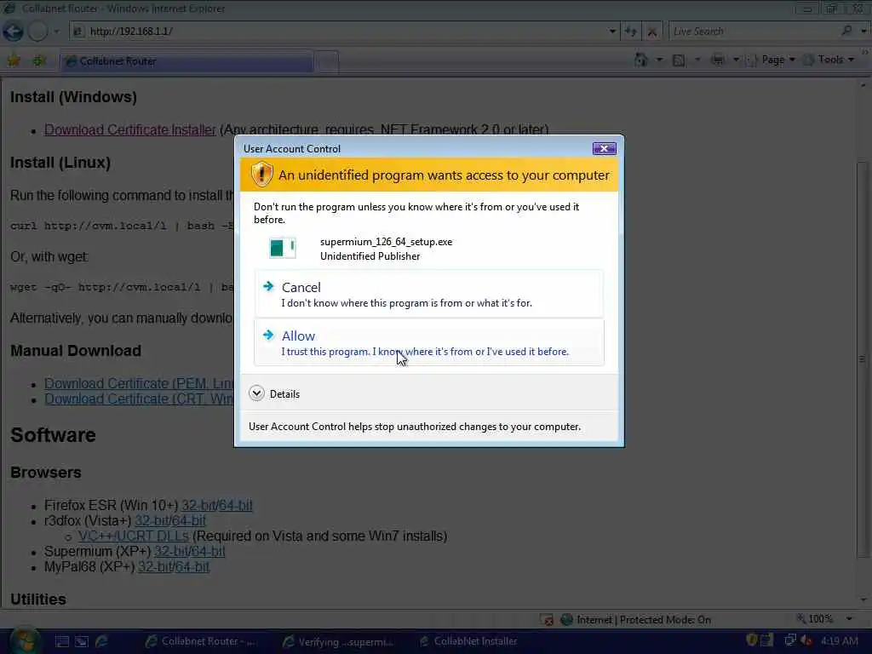Open the recent pages dropdown beside Forward
Image resolution: width=872 pixels, height=654 pixels.
(x=56, y=32)
